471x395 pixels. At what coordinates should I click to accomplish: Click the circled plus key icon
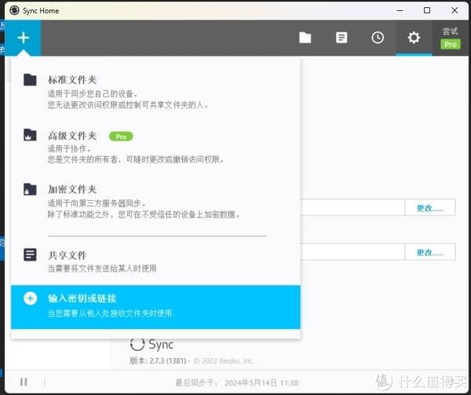point(31,298)
